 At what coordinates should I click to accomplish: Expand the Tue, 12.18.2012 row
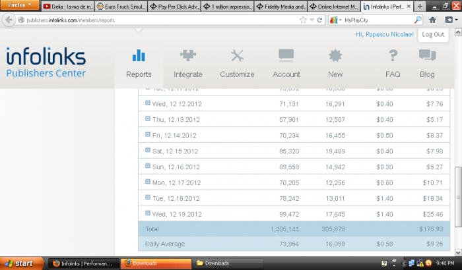[x=148, y=198]
